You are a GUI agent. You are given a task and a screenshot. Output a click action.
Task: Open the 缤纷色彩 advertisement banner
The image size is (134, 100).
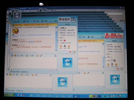tap(68, 19)
